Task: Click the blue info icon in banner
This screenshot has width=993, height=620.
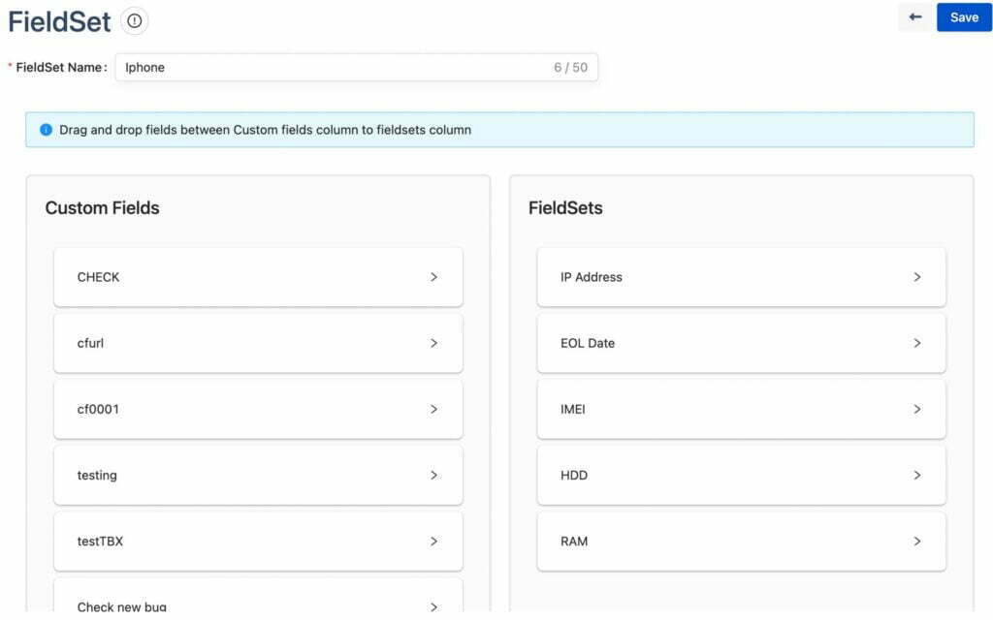Action: coord(46,129)
